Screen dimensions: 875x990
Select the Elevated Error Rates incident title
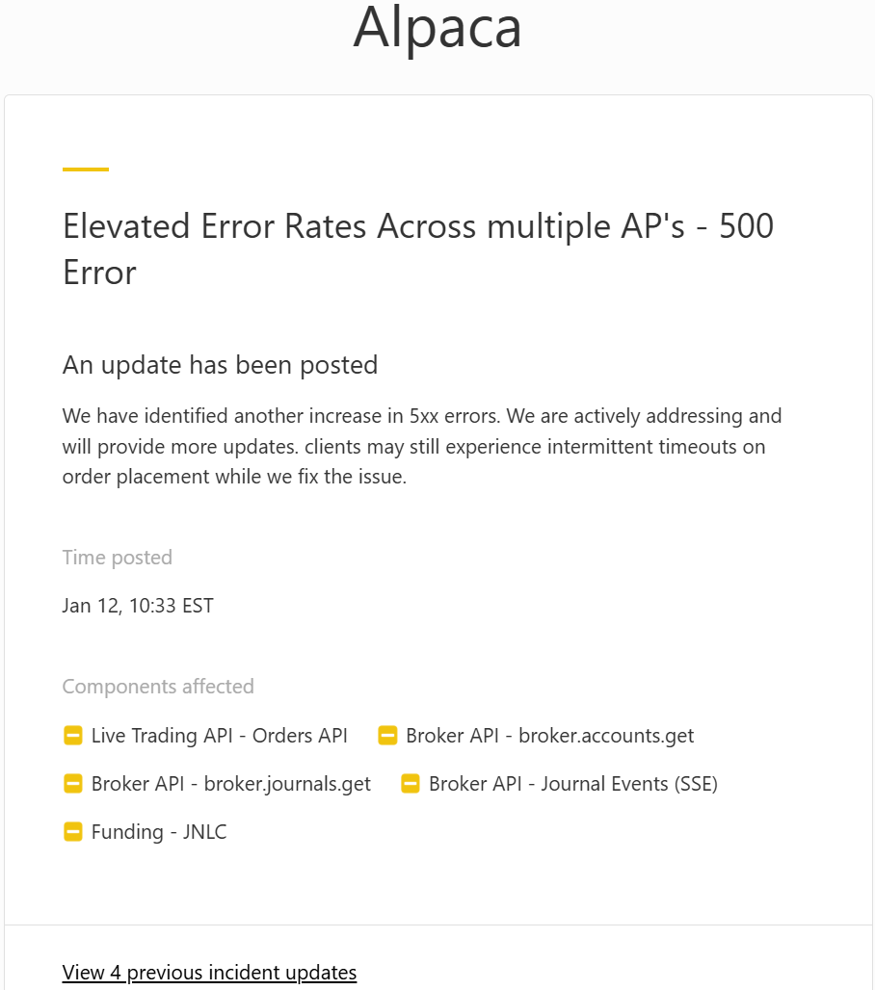[x=417, y=227]
